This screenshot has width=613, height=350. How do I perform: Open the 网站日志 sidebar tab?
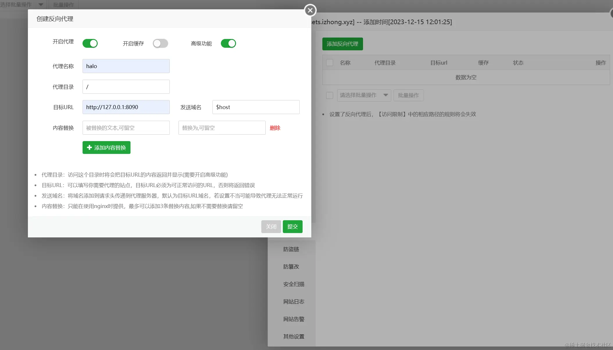pos(294,302)
